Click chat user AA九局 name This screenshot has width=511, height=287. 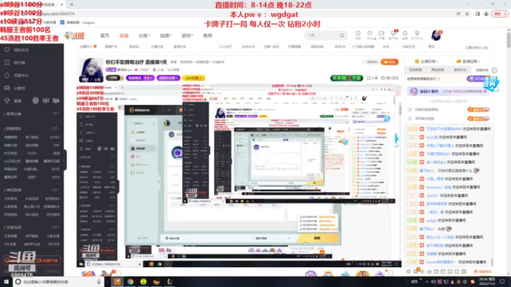[x=432, y=137]
